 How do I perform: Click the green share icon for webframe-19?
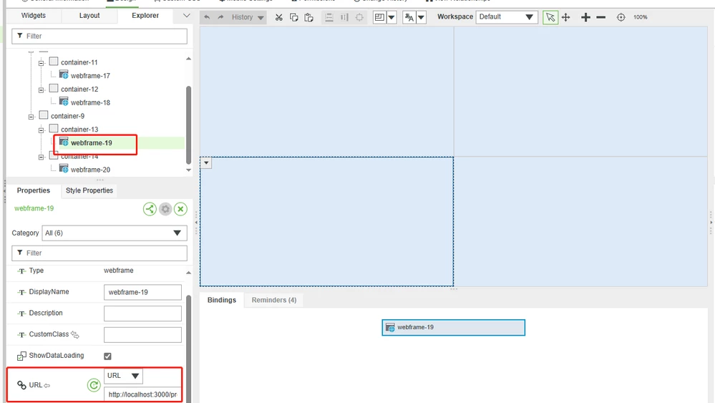click(x=150, y=209)
